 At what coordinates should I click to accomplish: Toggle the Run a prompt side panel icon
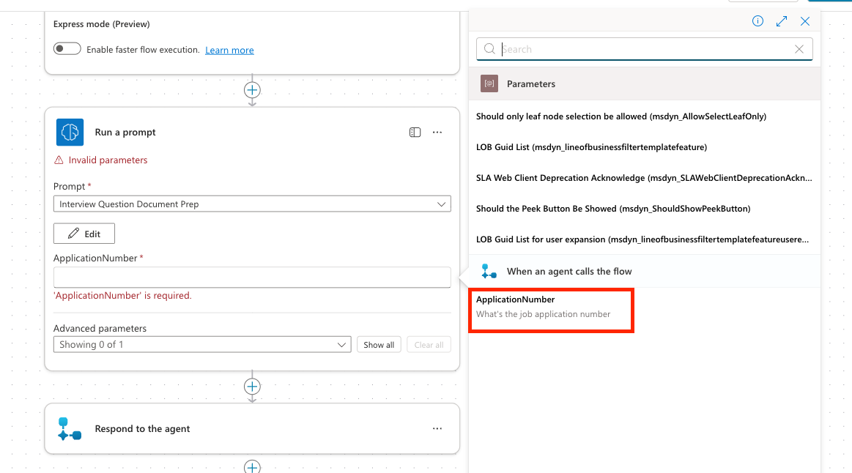point(415,133)
